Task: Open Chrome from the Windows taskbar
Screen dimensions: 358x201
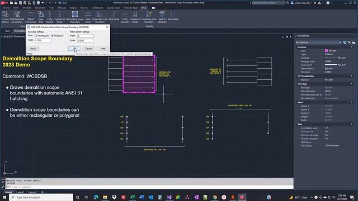Action: pos(215,197)
